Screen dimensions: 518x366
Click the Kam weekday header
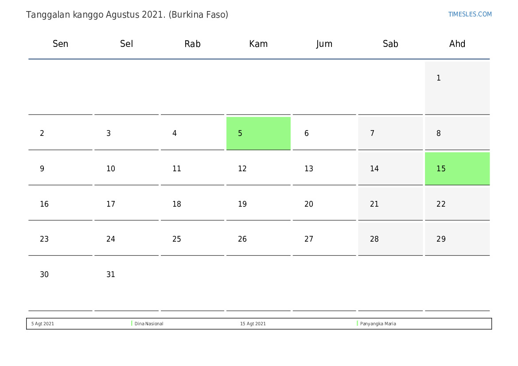click(x=258, y=44)
